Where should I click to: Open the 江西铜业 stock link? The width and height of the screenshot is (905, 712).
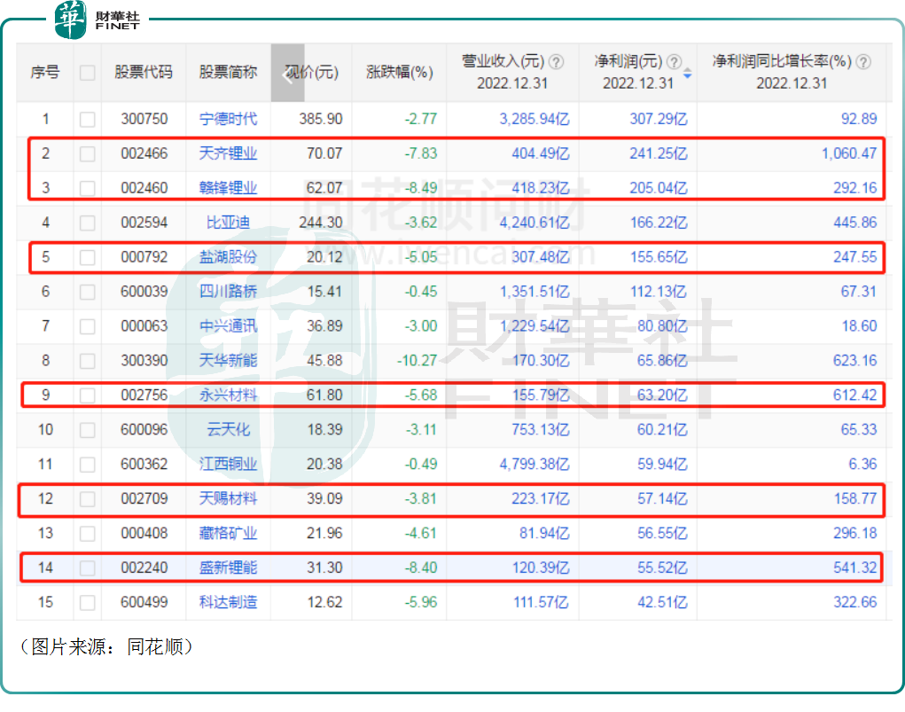[228, 465]
